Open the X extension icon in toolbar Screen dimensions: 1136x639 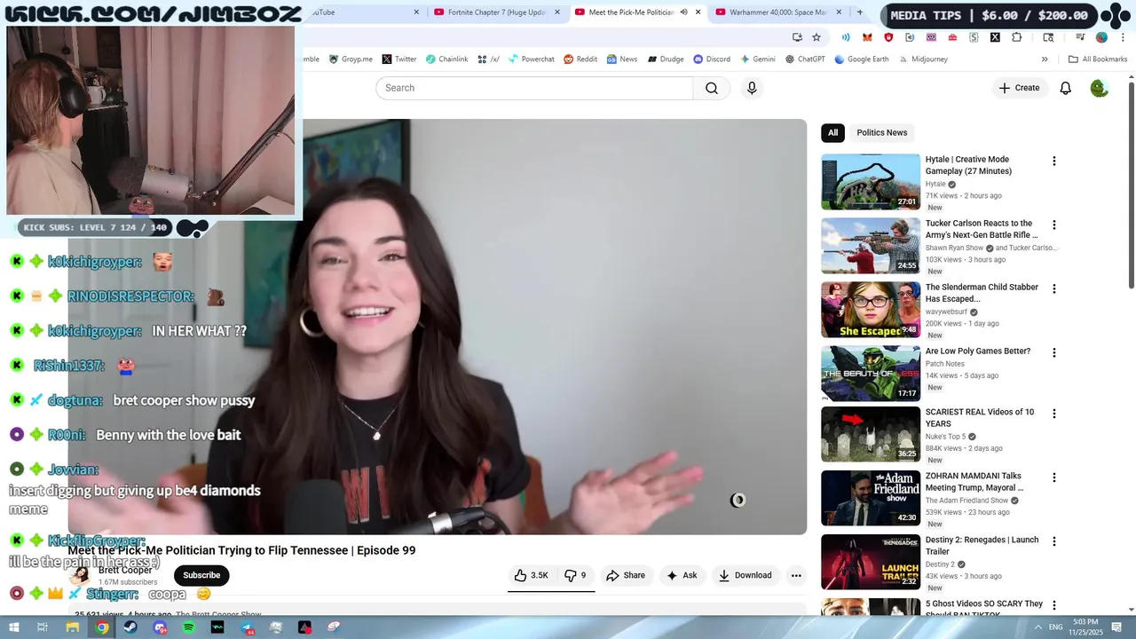tap(995, 37)
